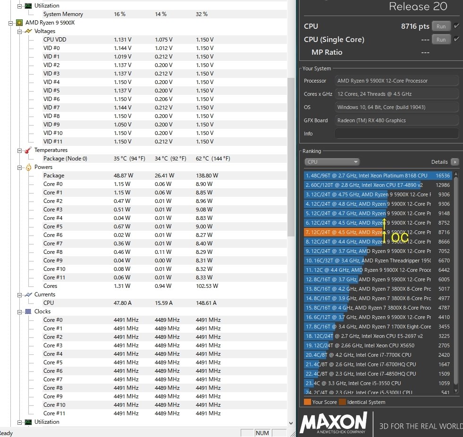Click the GFX Board Radeon RX 480 value

[396, 120]
